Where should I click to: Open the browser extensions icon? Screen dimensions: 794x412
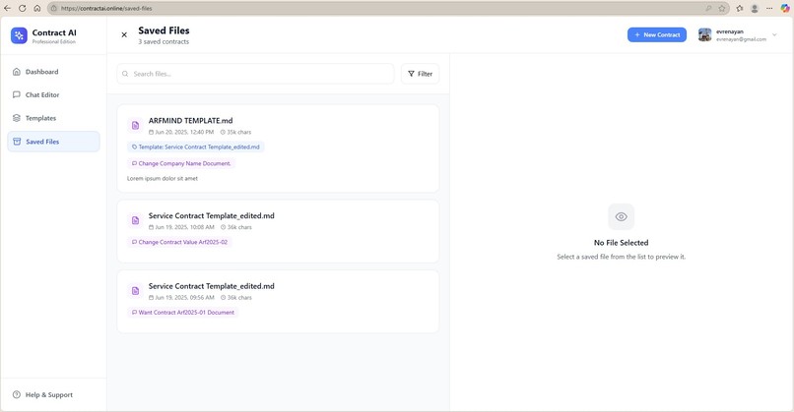point(739,8)
